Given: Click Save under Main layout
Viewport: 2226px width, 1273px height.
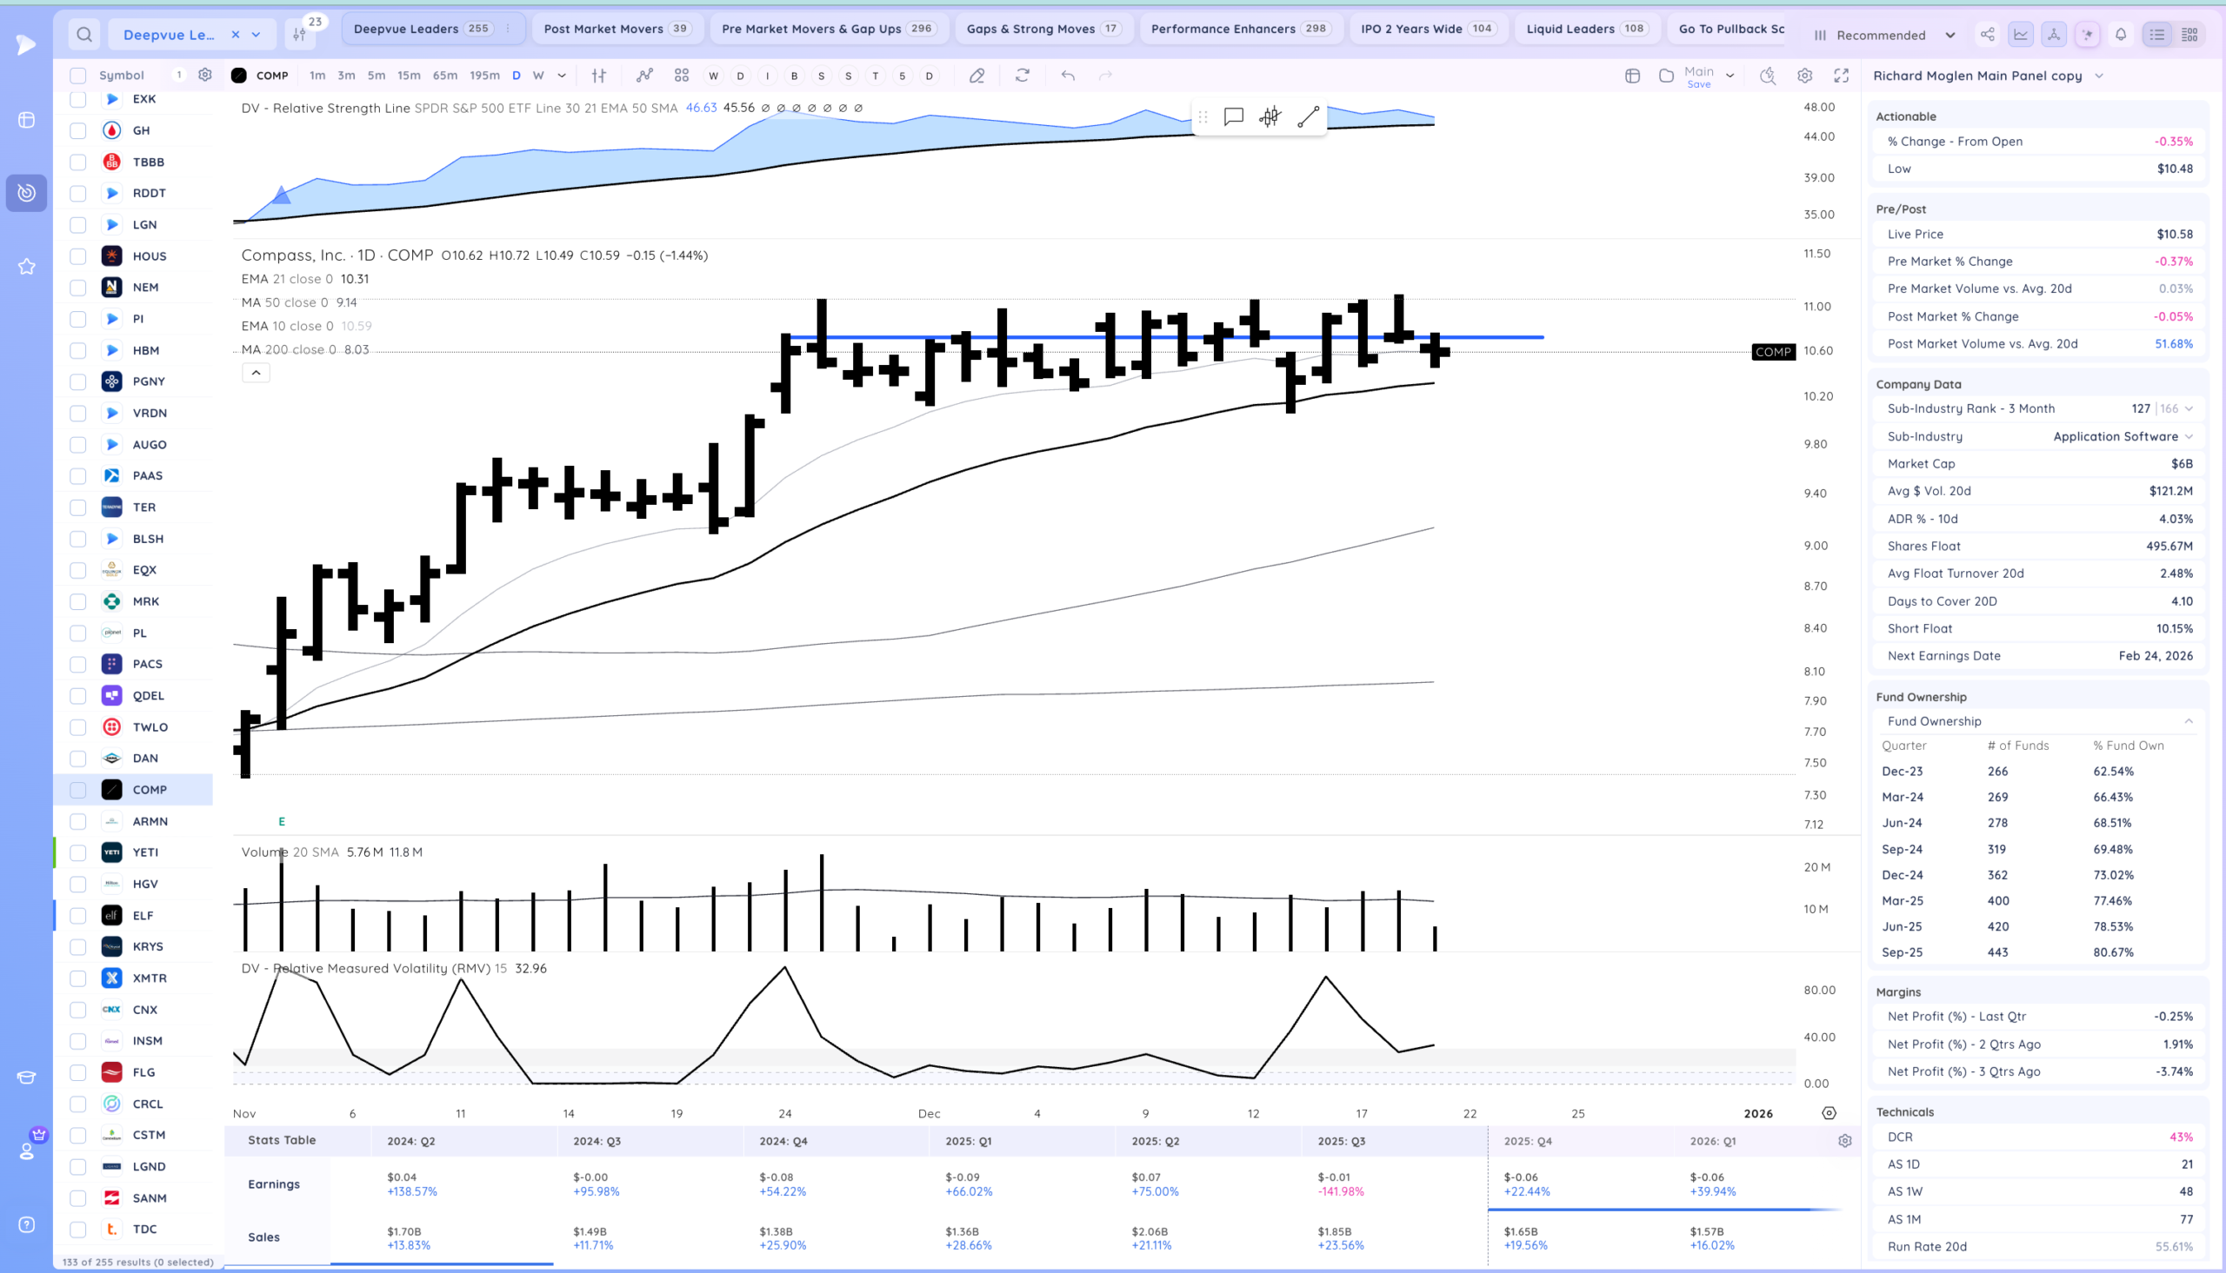Looking at the screenshot, I should point(1698,85).
